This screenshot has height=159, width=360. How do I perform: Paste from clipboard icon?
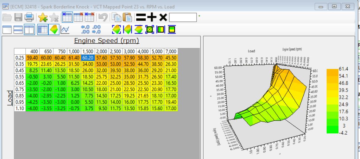point(127,17)
